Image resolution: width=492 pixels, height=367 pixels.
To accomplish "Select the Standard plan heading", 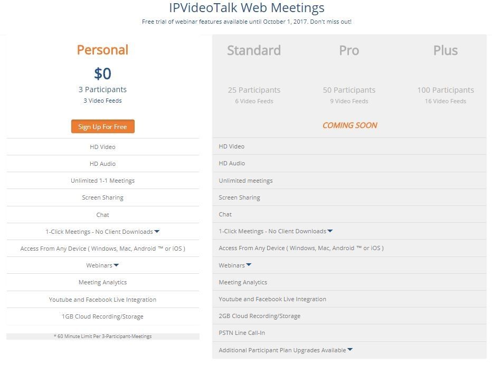I will tap(254, 50).
